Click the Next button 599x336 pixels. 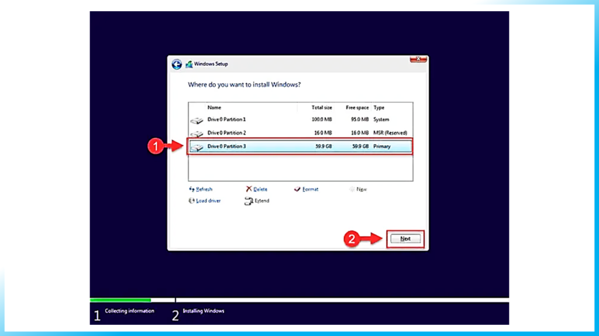(x=405, y=238)
